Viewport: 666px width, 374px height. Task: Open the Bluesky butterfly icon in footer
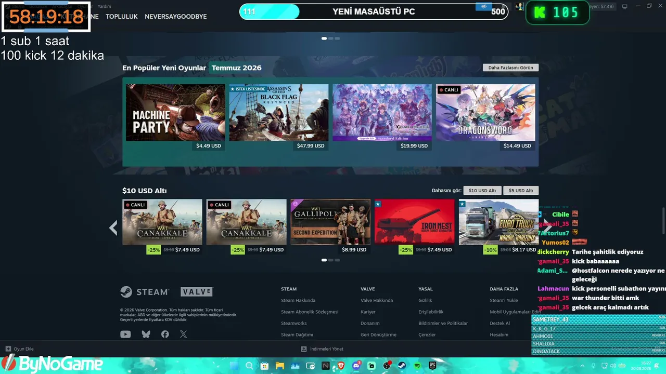[146, 335]
